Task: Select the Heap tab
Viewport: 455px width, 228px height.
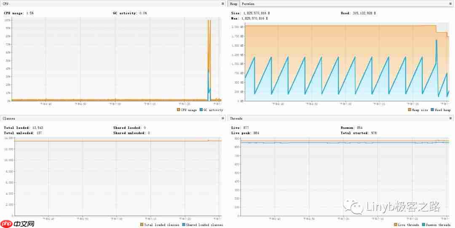Action: (x=234, y=3)
